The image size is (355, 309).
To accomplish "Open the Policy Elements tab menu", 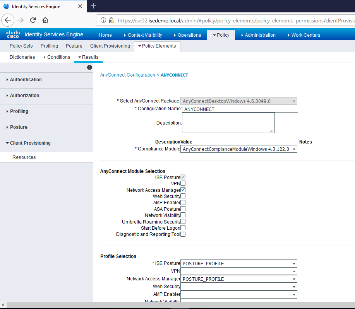I will 157,46.
